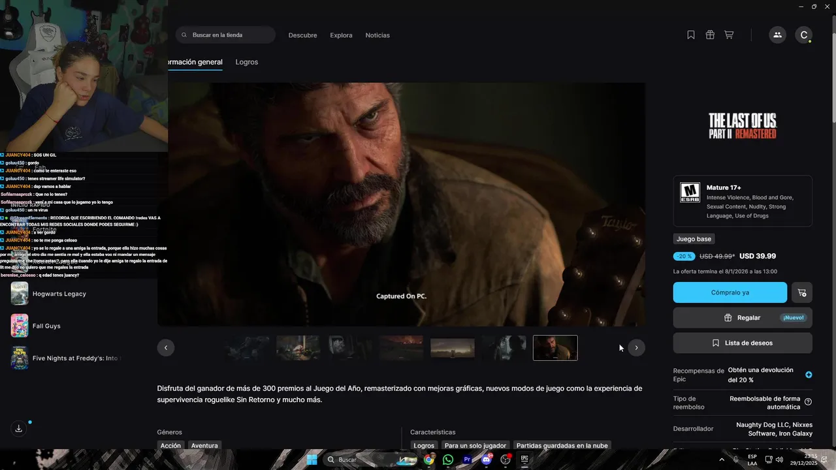The height and width of the screenshot is (470, 836).
Task: Click the Regalar gift button
Action: click(x=743, y=318)
